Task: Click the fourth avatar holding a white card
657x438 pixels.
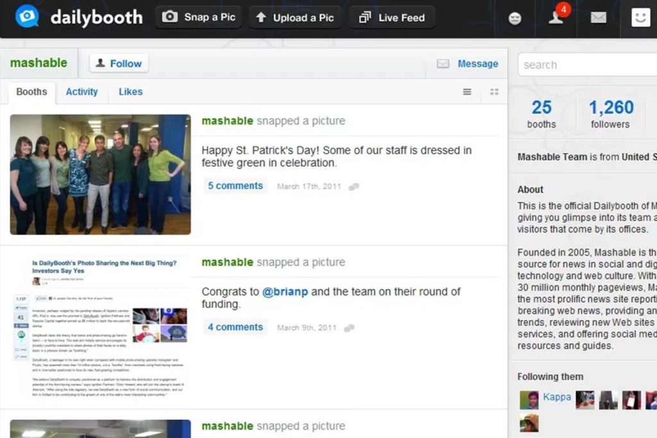Action: tap(631, 400)
